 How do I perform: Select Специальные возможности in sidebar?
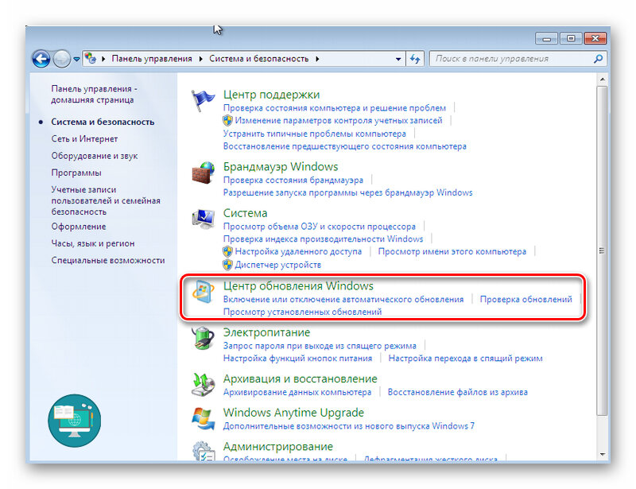click(108, 261)
